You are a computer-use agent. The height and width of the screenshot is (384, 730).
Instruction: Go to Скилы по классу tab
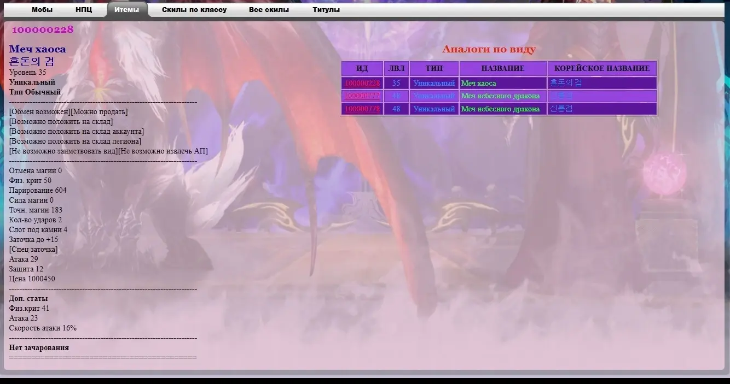pos(194,10)
